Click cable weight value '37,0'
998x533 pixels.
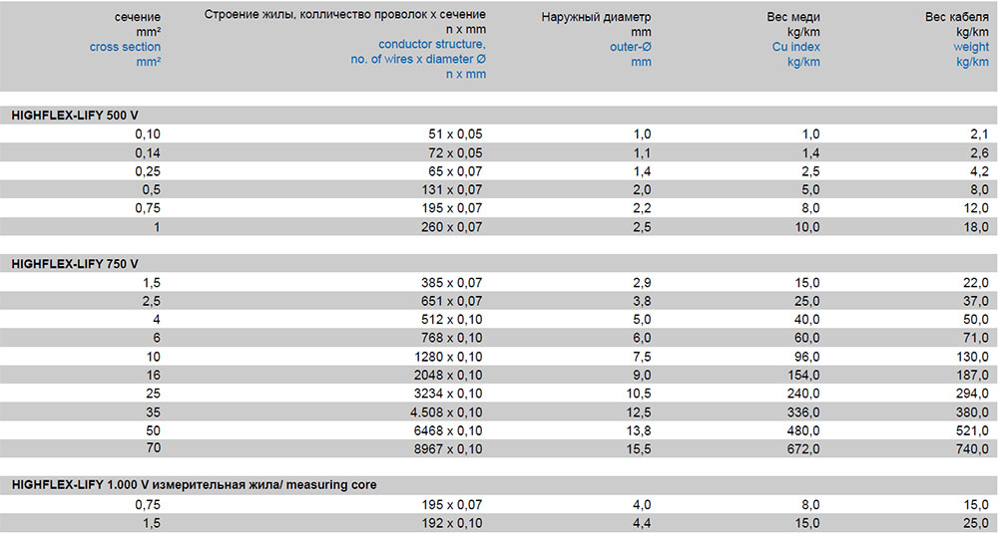tap(976, 301)
